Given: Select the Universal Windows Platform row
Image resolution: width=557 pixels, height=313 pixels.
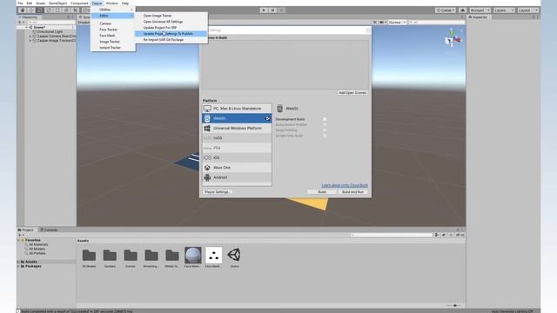Looking at the screenshot, I should click(237, 128).
